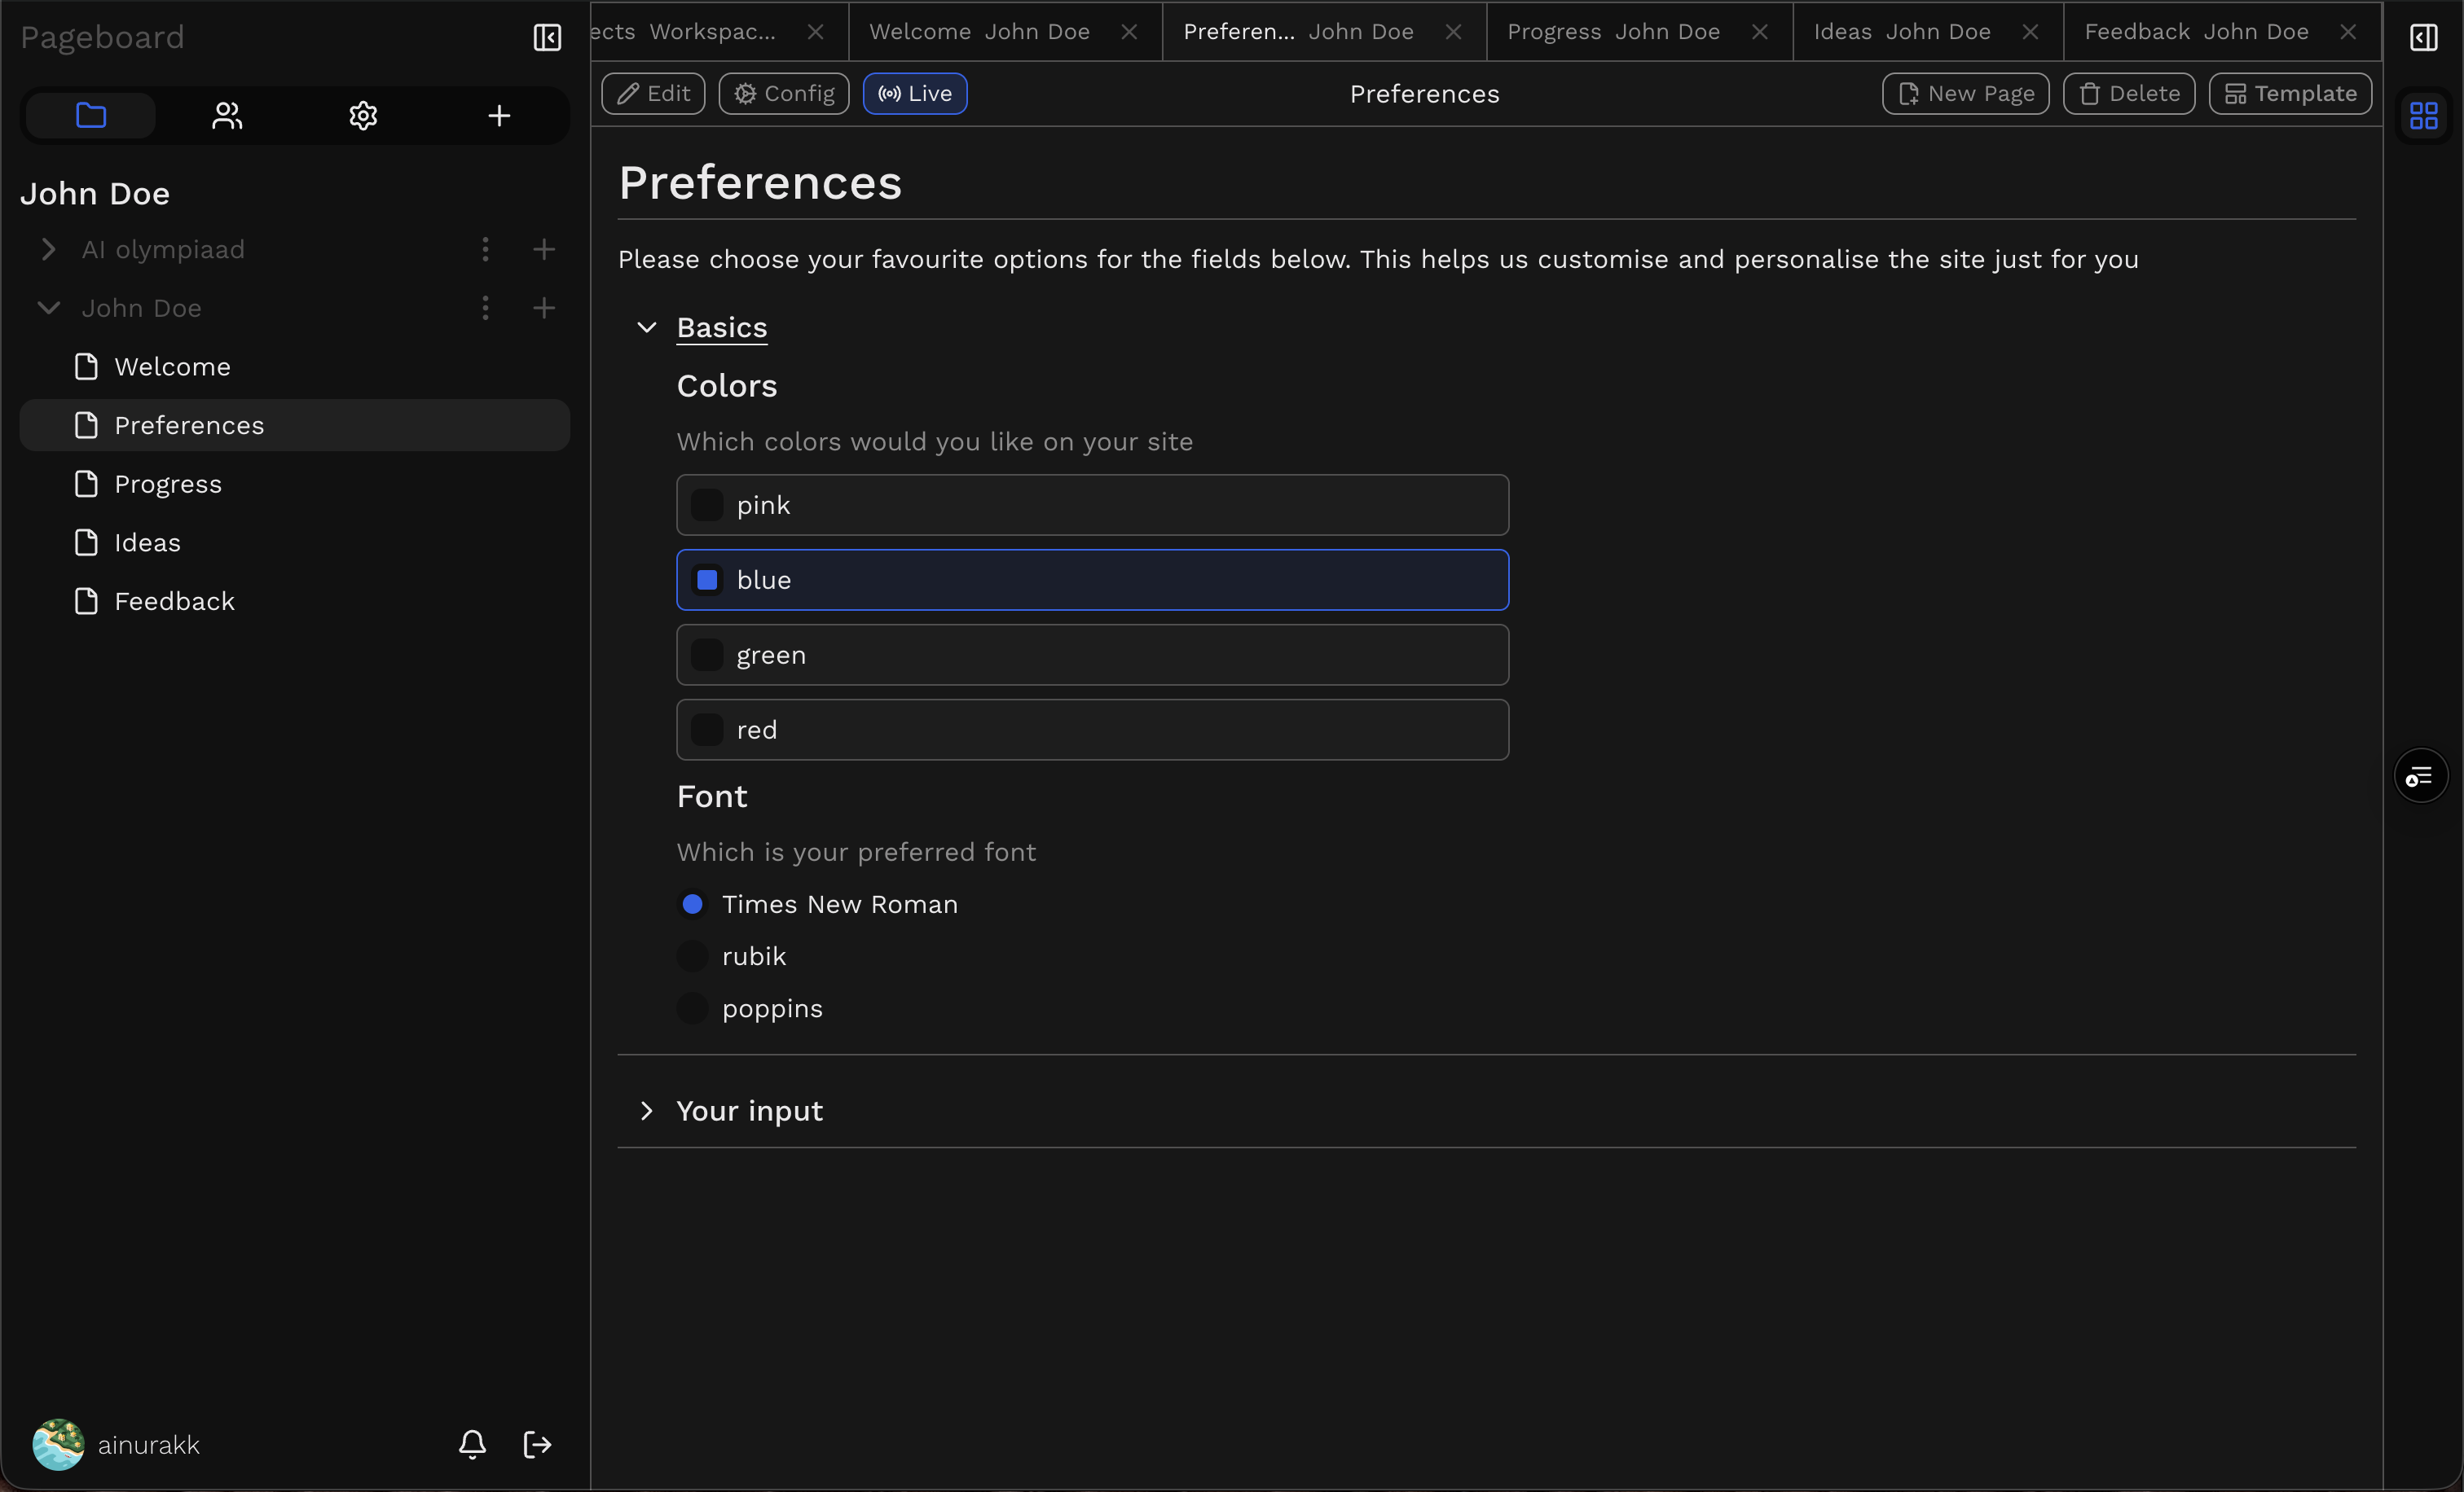Switch to the Ideas John Doe tab

tap(1901, 32)
